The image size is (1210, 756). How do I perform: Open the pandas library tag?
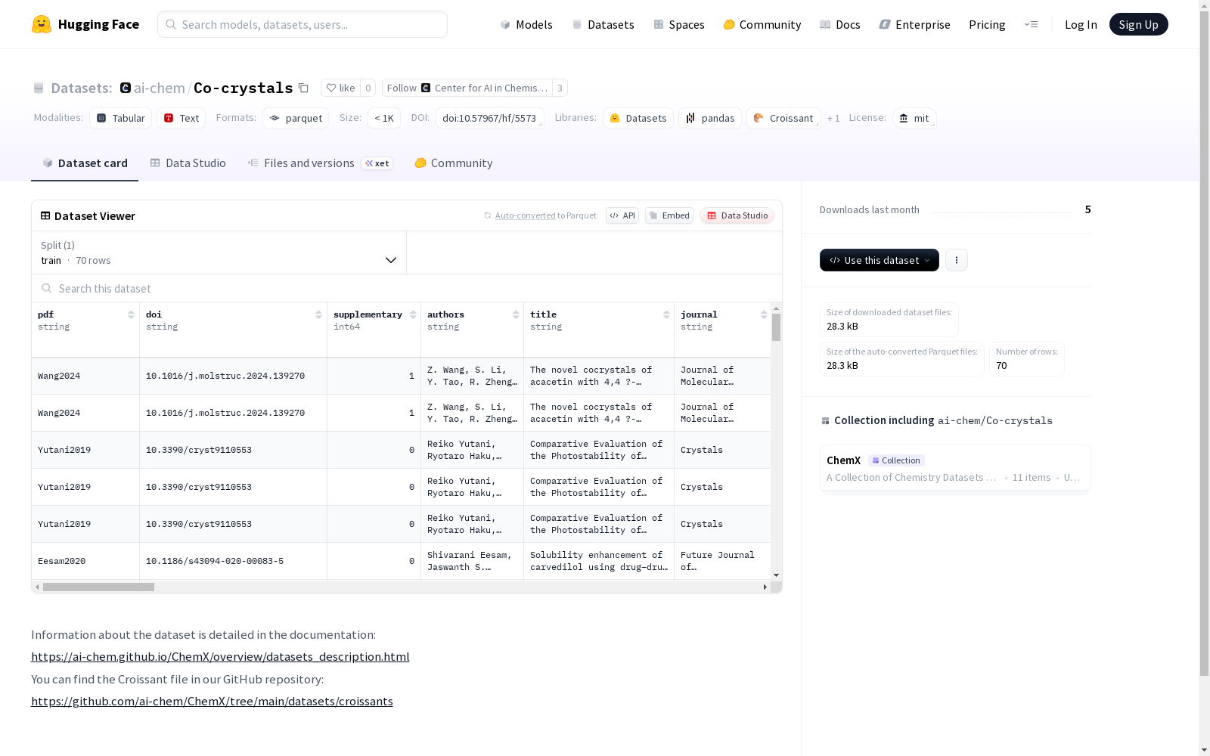[710, 118]
